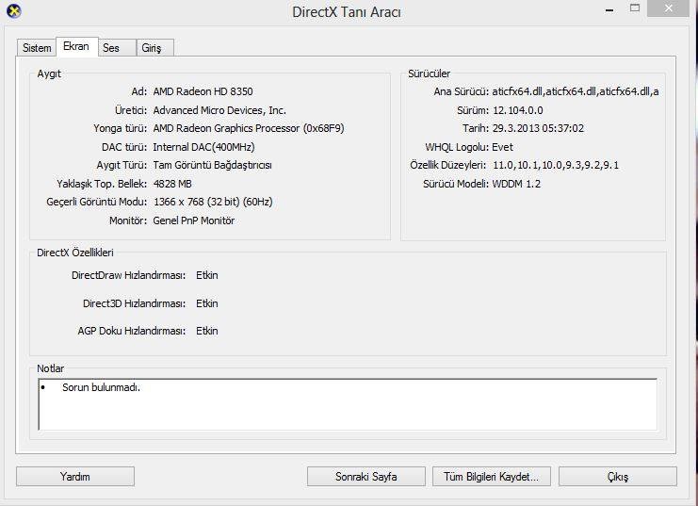This screenshot has width=698, height=506.
Task: Minimize the DirectX Tanı Aracı window
Action: 609,8
